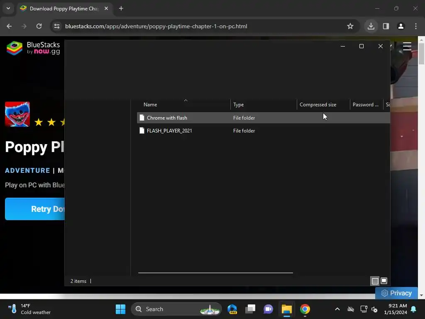The image size is (425, 319).
Task: Open the Chat app on taskbar
Action: pos(269,309)
